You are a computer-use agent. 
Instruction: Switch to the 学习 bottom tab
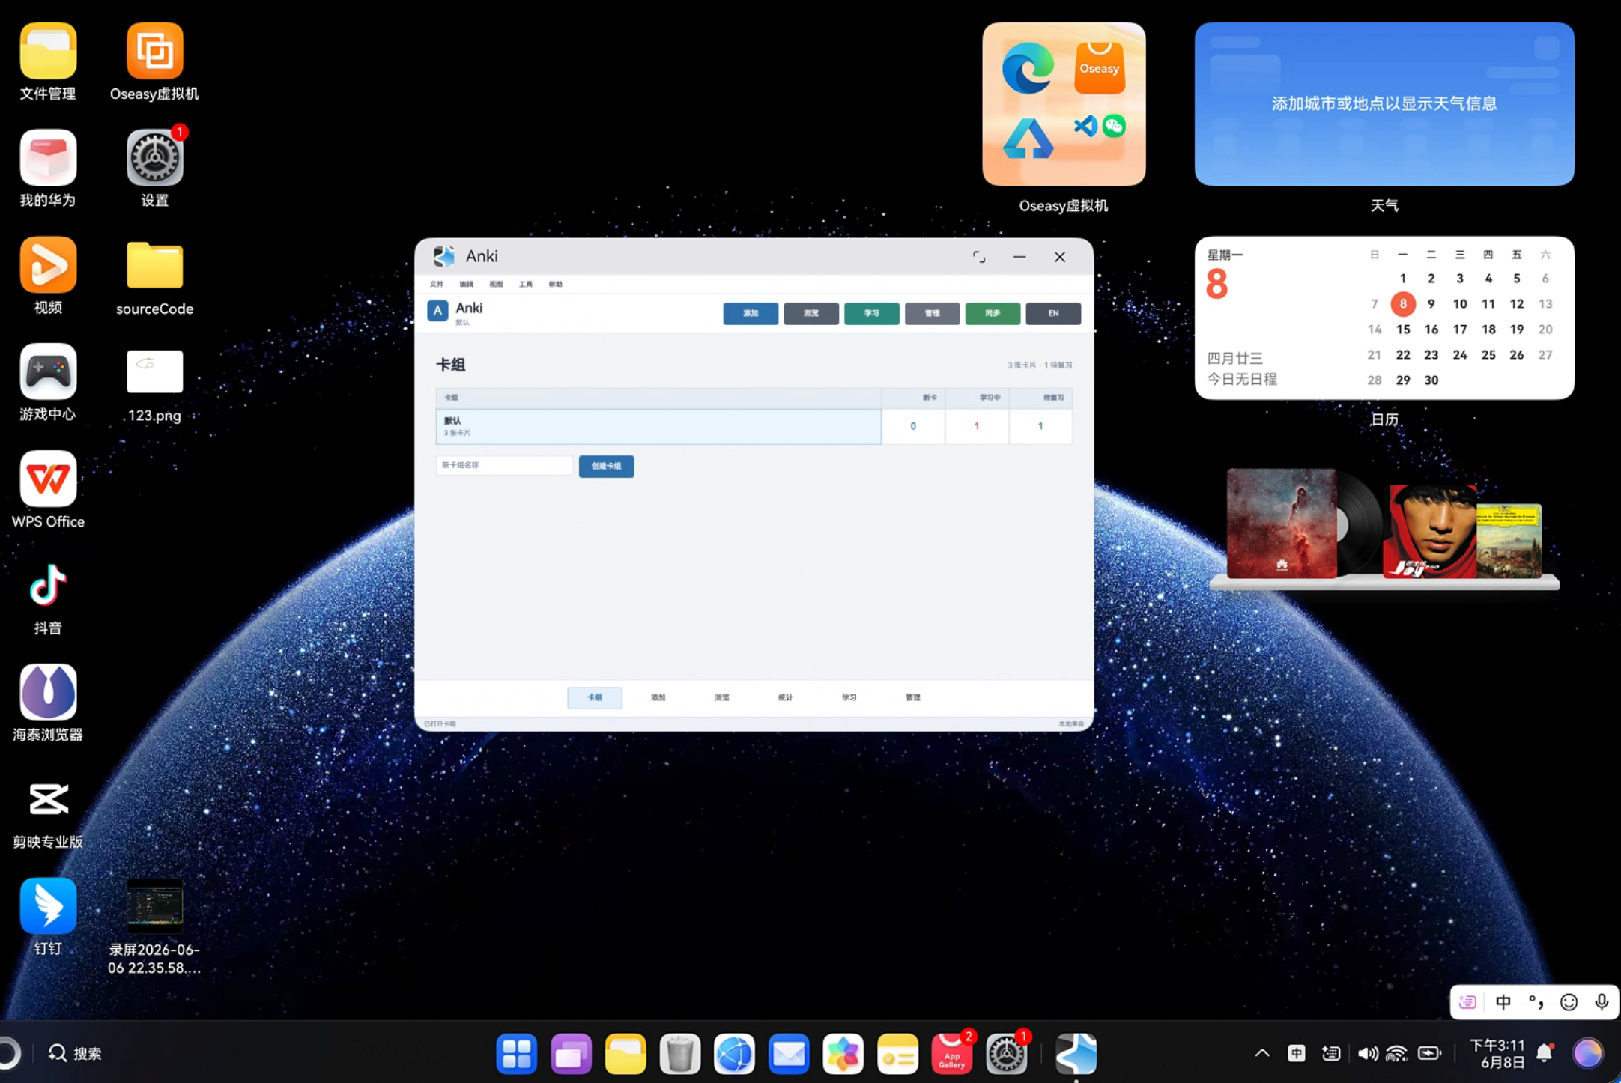pyautogui.click(x=849, y=697)
